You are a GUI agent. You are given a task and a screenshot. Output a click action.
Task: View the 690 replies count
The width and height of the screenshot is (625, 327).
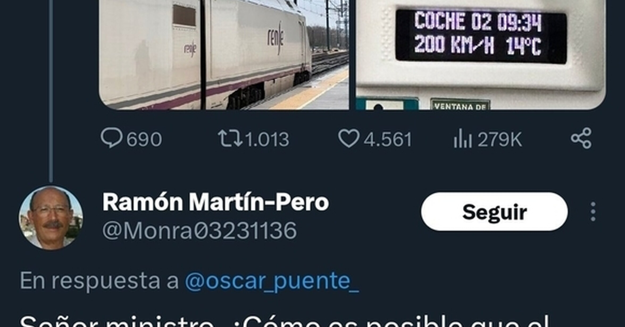point(144,139)
